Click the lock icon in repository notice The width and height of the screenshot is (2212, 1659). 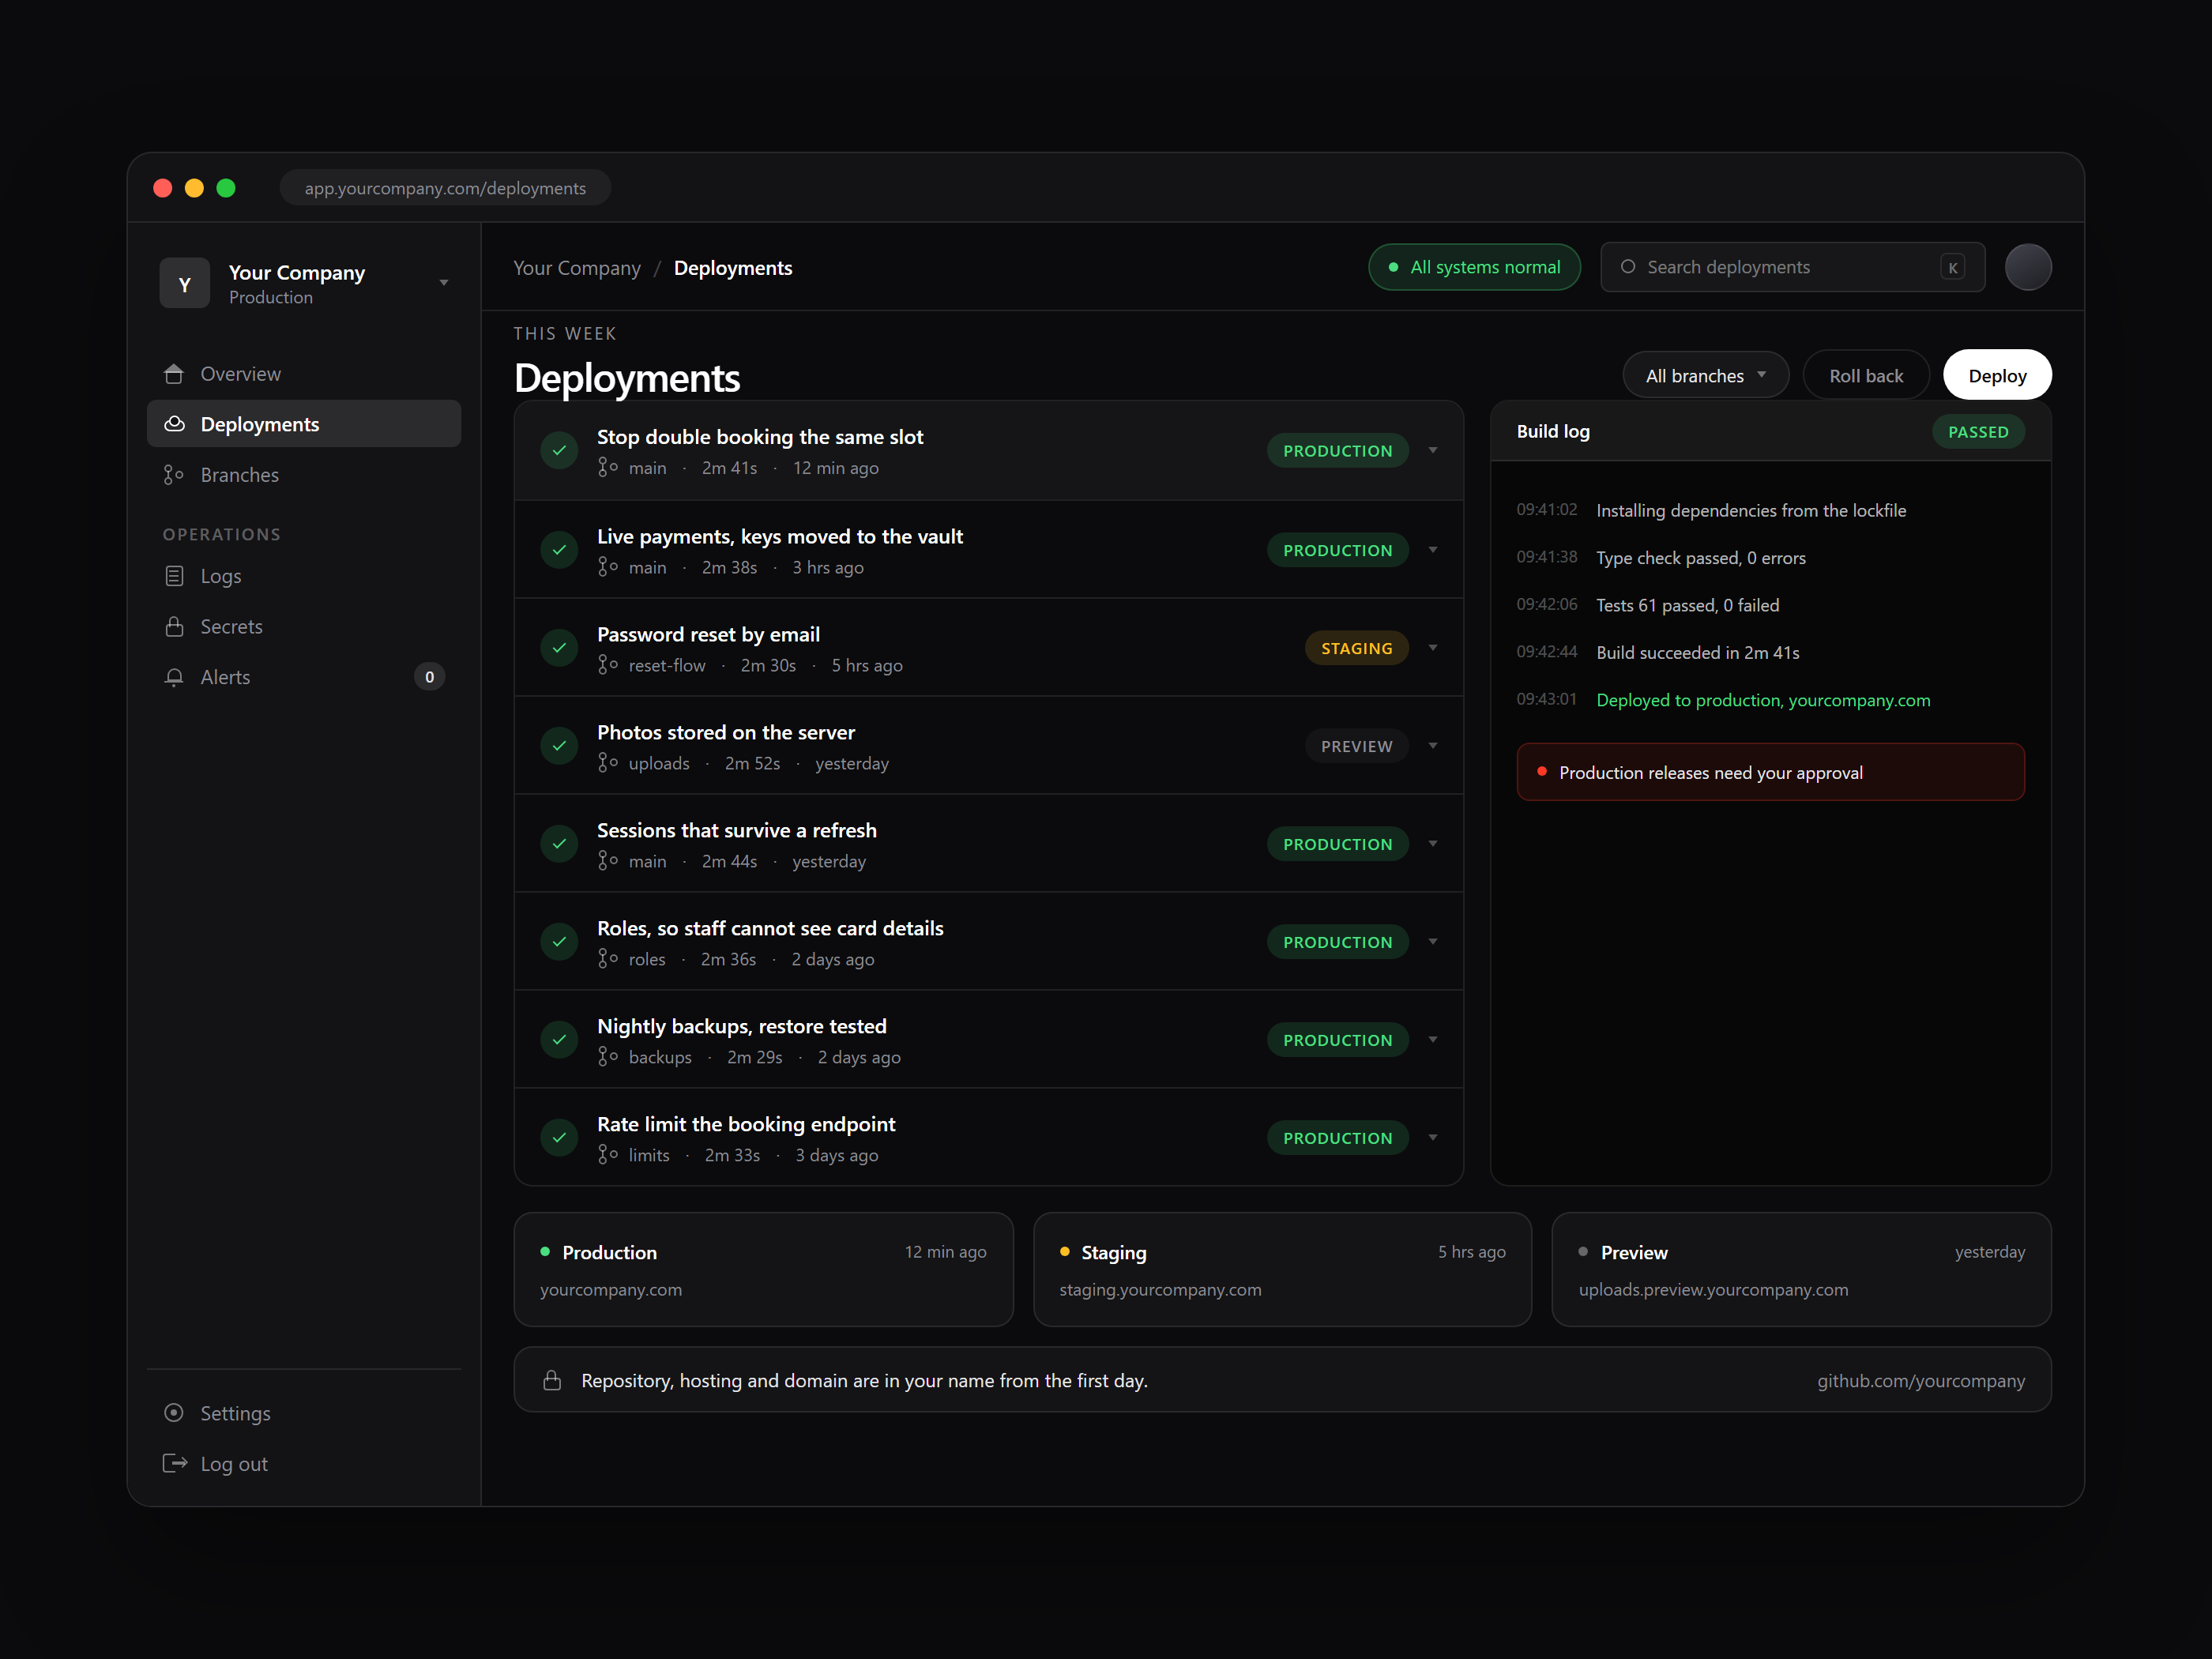[x=552, y=1381]
